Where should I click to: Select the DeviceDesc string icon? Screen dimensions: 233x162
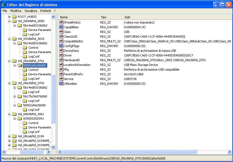coord(61,51)
